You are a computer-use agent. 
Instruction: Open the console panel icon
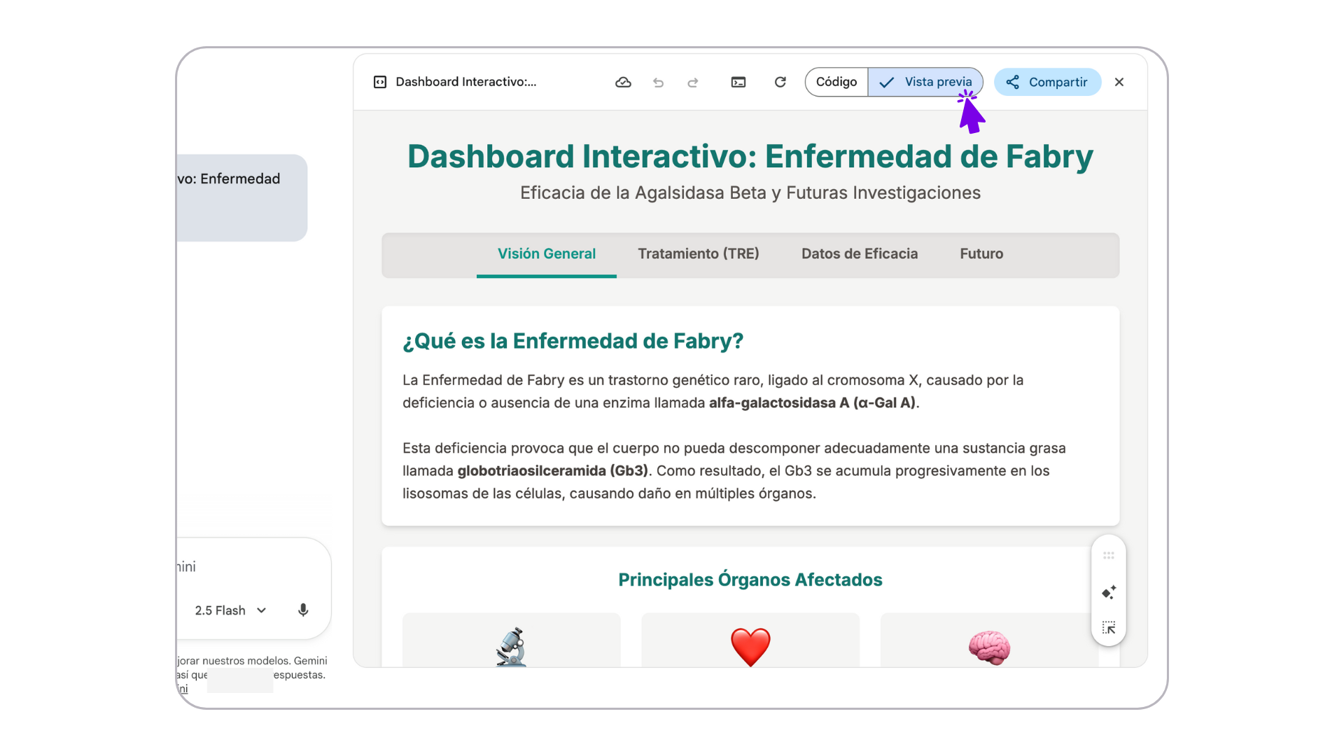(738, 83)
